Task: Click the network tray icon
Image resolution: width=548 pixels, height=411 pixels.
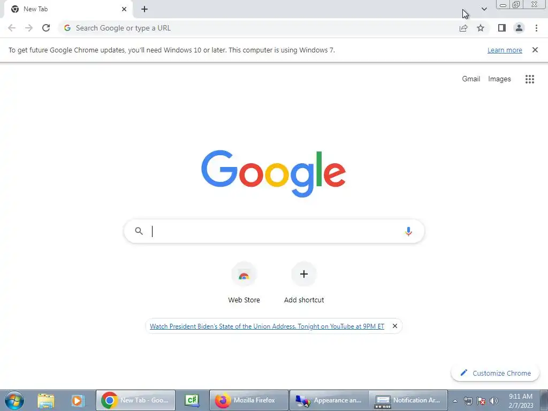Action: coord(468,401)
